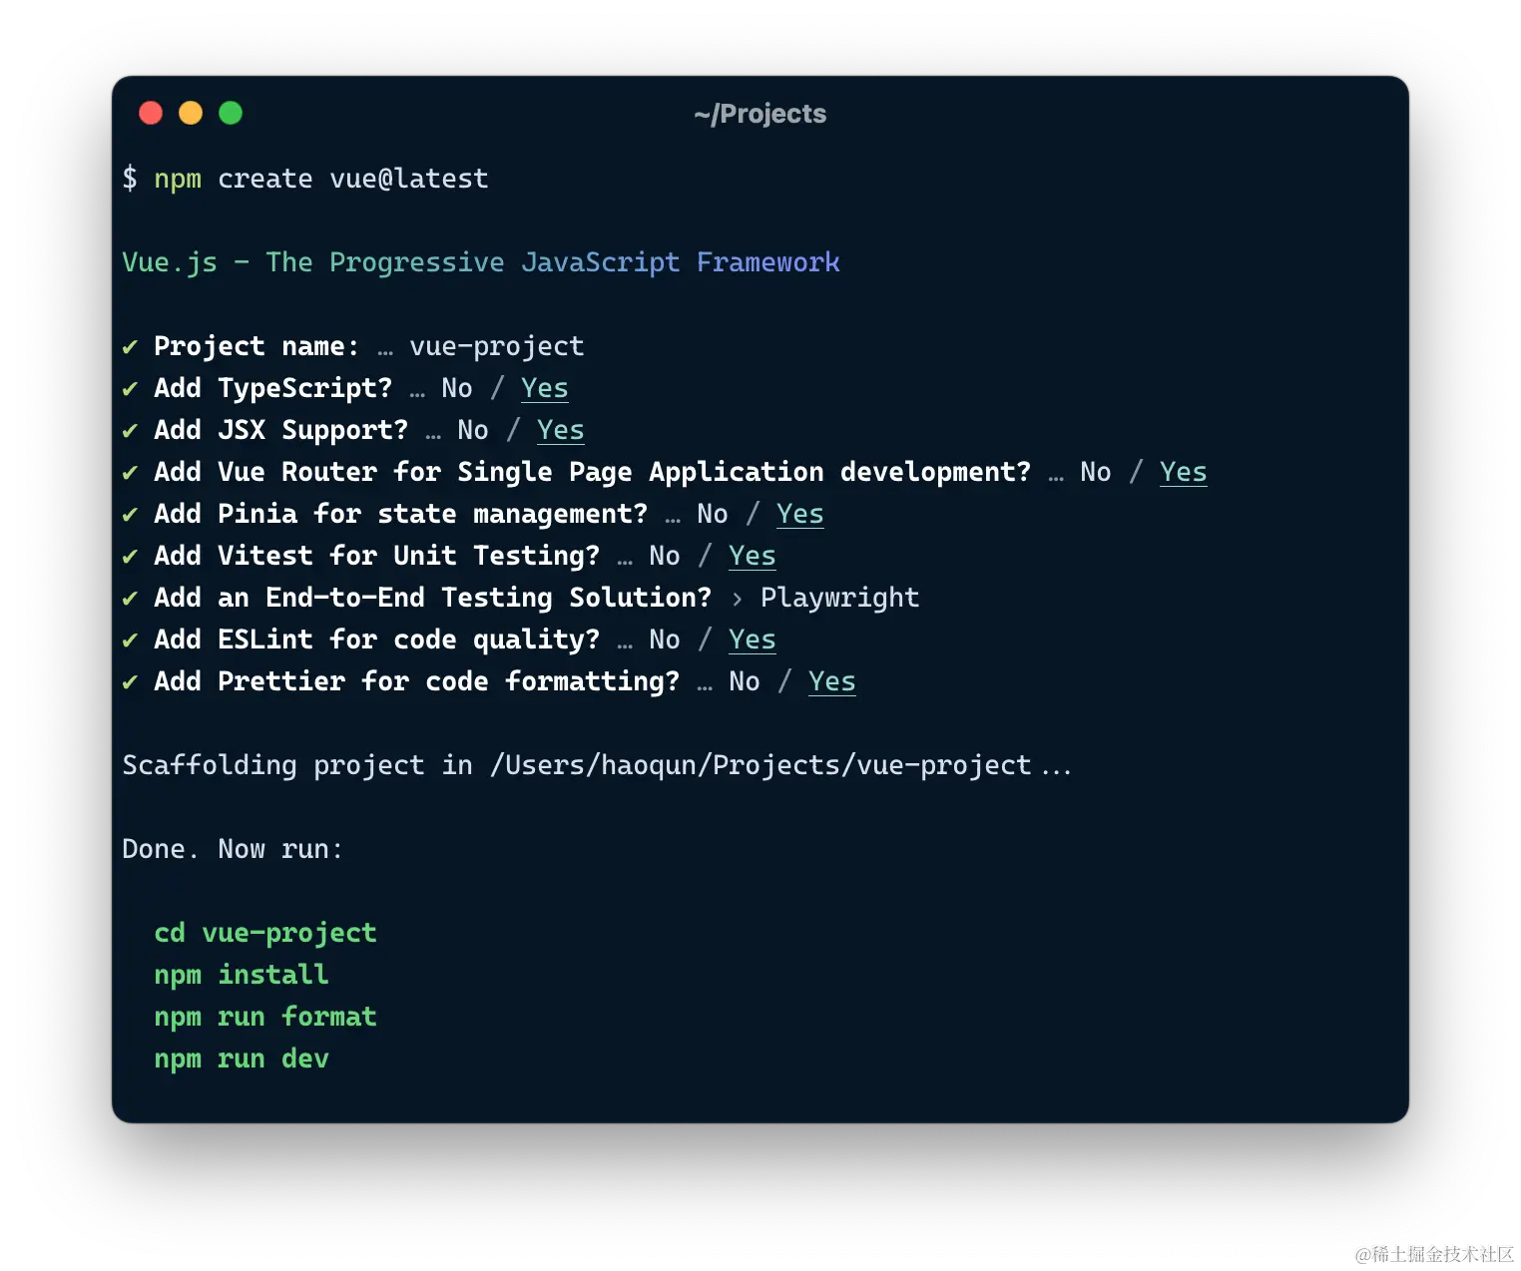Click the 'npm create vue@latest' command text
Screen dimensions: 1521x1271
coord(321,179)
